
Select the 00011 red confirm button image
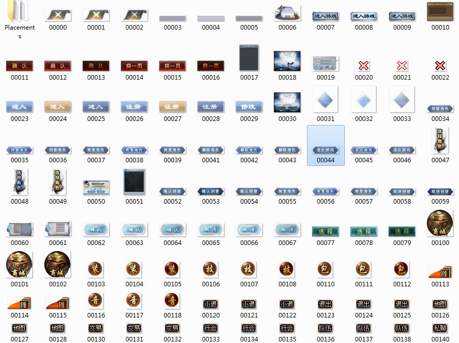click(20, 66)
